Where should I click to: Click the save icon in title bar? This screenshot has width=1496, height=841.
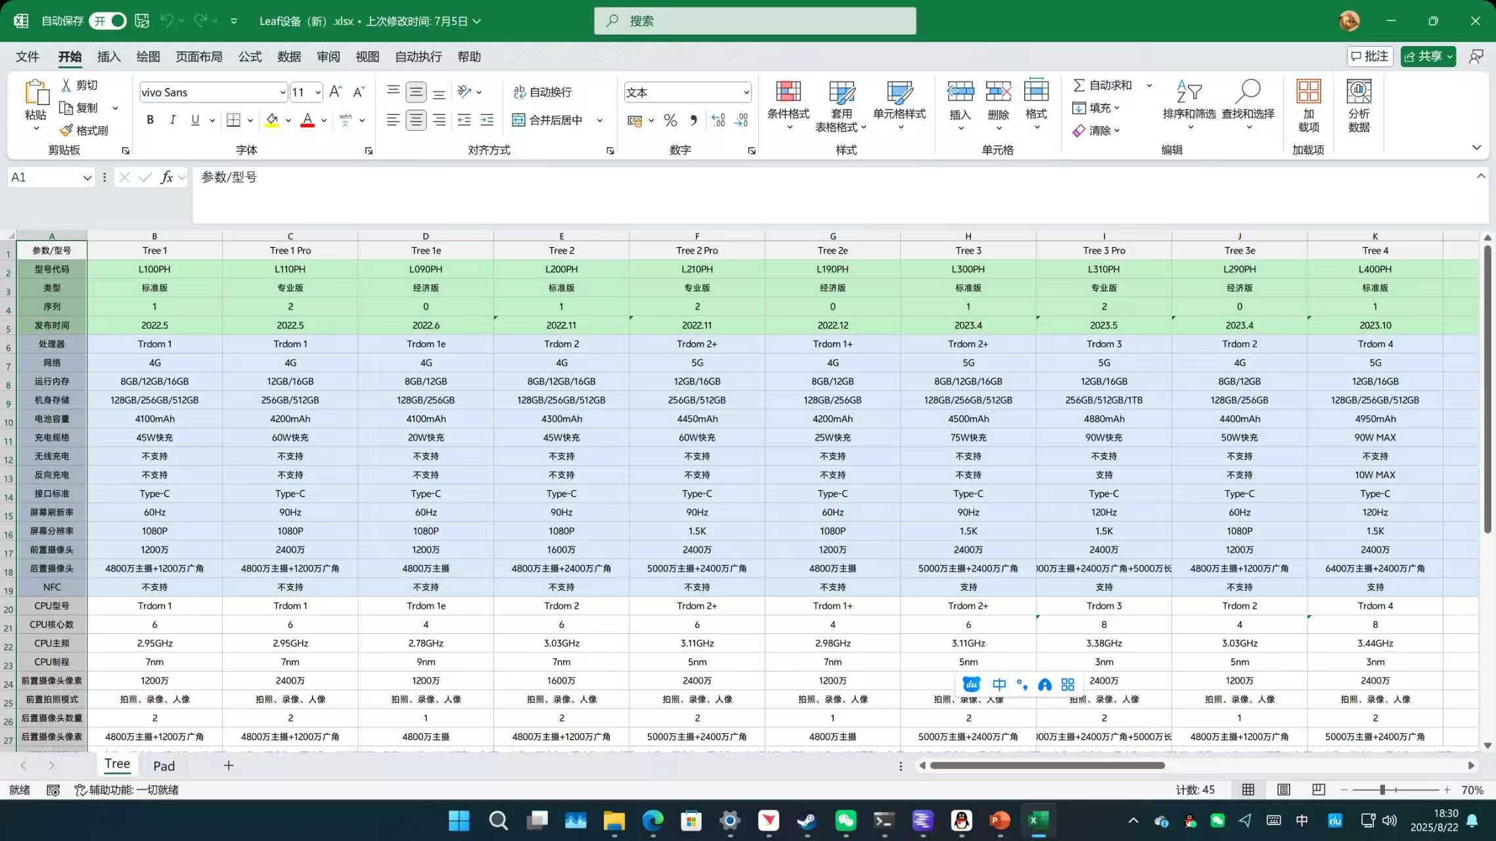coord(142,21)
